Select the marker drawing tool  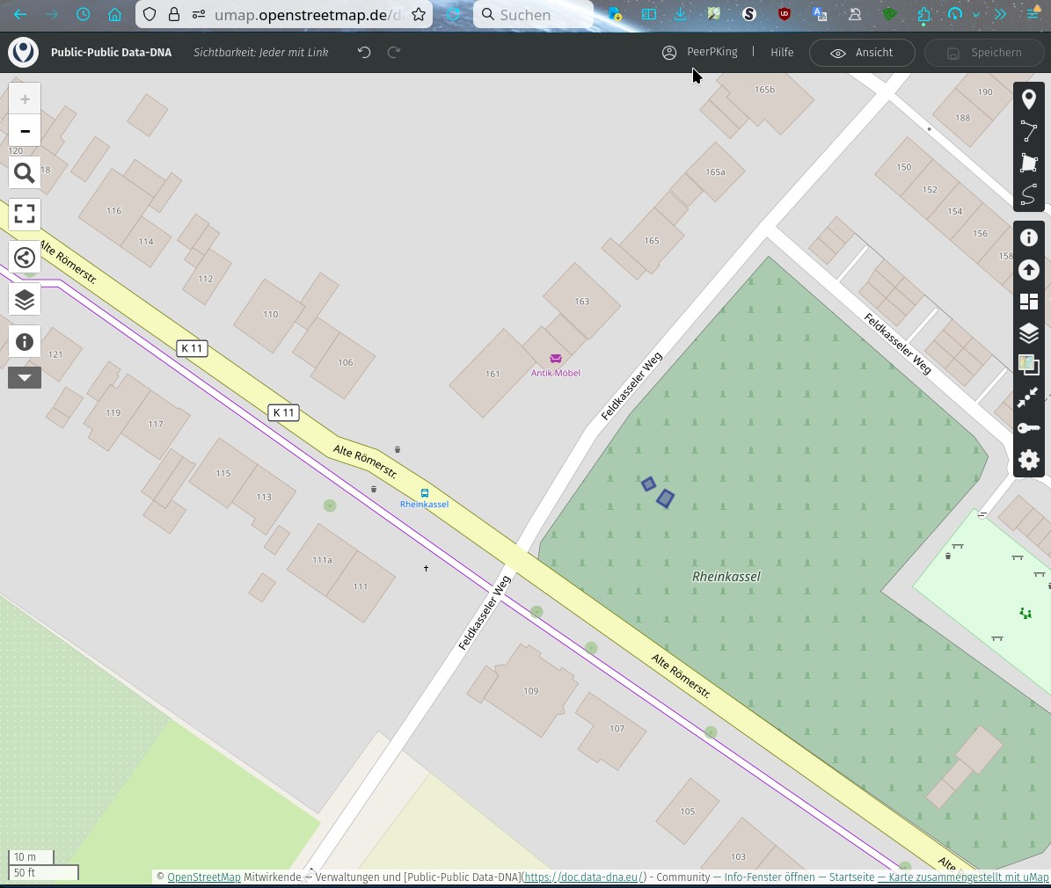[1029, 98]
